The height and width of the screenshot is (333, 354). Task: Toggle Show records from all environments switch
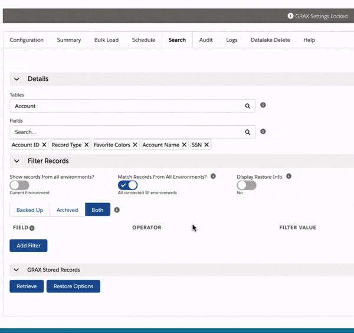(x=19, y=185)
